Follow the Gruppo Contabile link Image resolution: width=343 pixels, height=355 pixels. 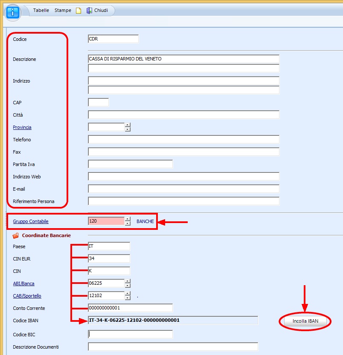[x=31, y=221]
